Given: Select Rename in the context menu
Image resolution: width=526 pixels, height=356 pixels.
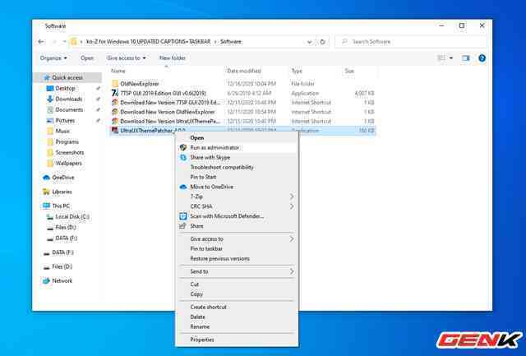Looking at the screenshot, I should pos(237,326).
